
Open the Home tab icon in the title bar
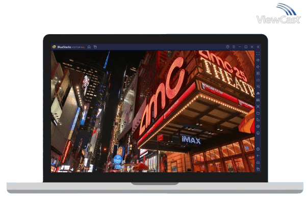point(89,47)
